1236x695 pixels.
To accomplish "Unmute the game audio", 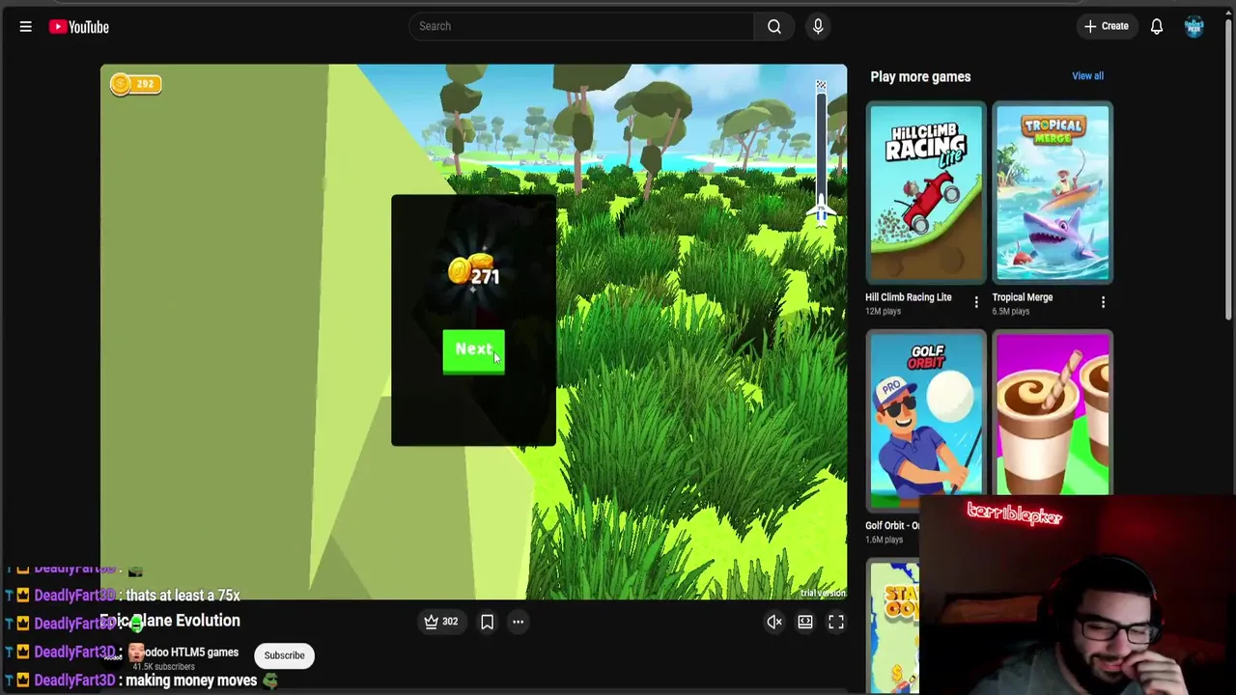I will [774, 623].
